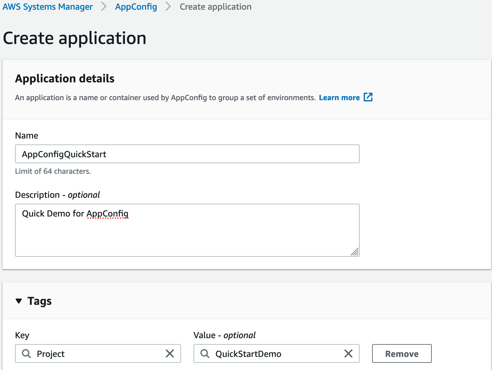Focus the Name input field
The height and width of the screenshot is (370, 492).
click(x=187, y=154)
